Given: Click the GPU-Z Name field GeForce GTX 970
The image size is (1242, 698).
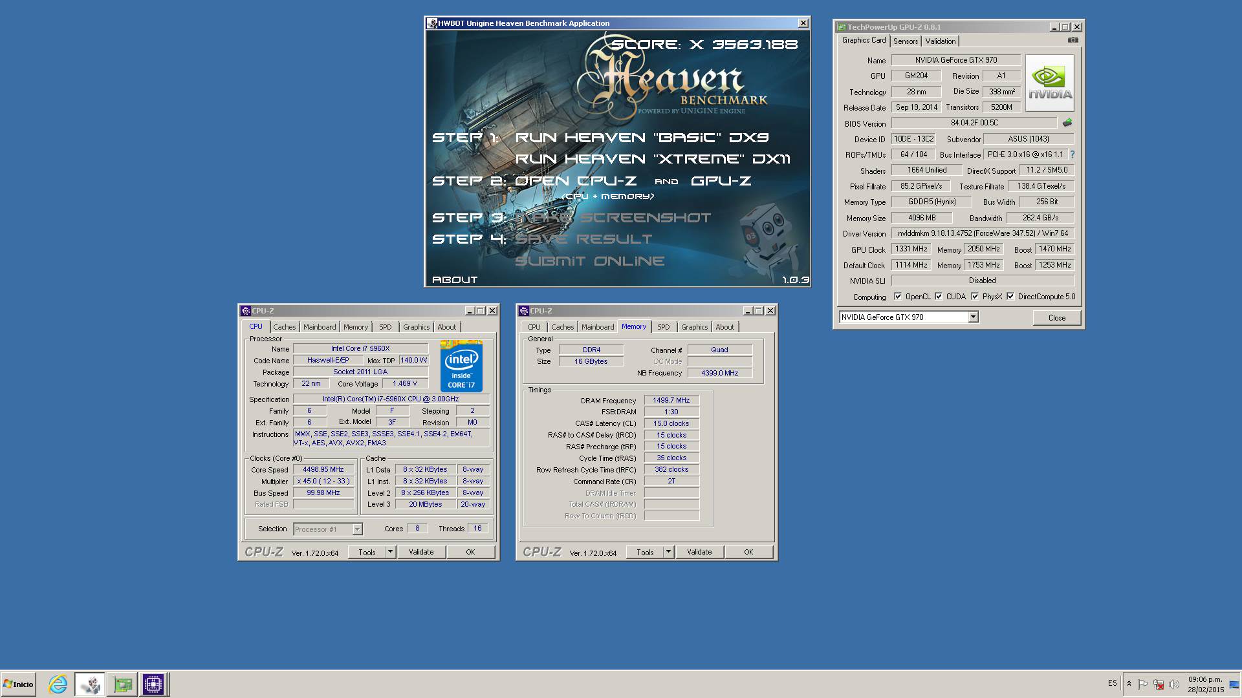Looking at the screenshot, I should tap(955, 60).
